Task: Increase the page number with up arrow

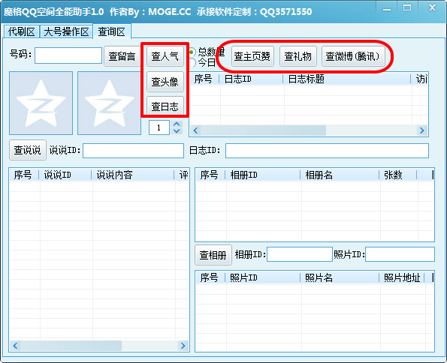Action: tap(177, 124)
